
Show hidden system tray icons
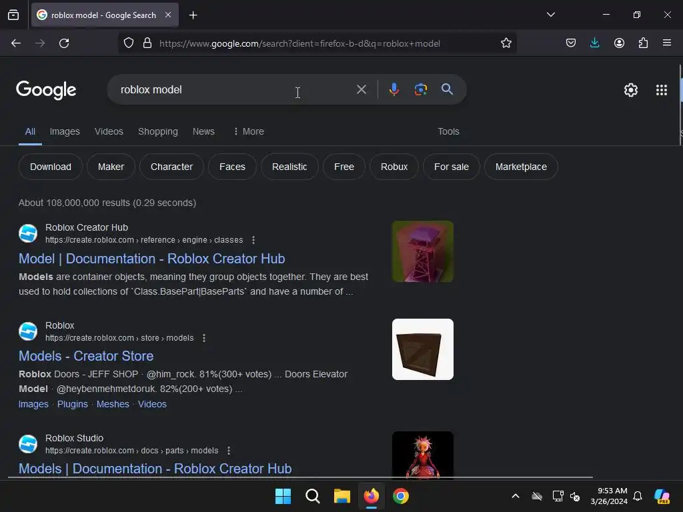(x=516, y=496)
